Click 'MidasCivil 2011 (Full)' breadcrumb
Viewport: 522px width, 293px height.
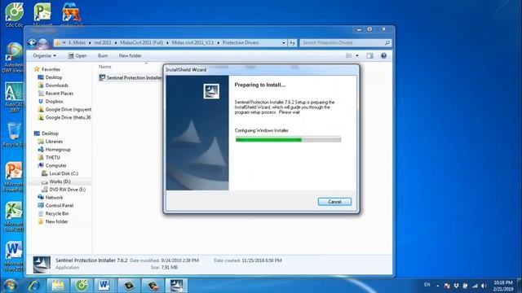tap(141, 43)
